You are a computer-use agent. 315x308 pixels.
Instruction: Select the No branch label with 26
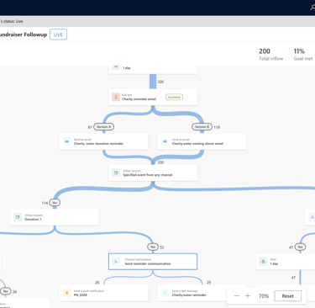(x=6, y=291)
